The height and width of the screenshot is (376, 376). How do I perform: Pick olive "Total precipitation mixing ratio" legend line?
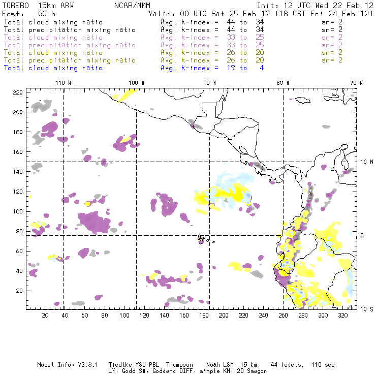coord(70,60)
